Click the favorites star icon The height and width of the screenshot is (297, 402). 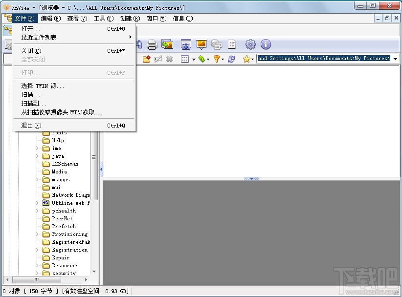point(246,58)
